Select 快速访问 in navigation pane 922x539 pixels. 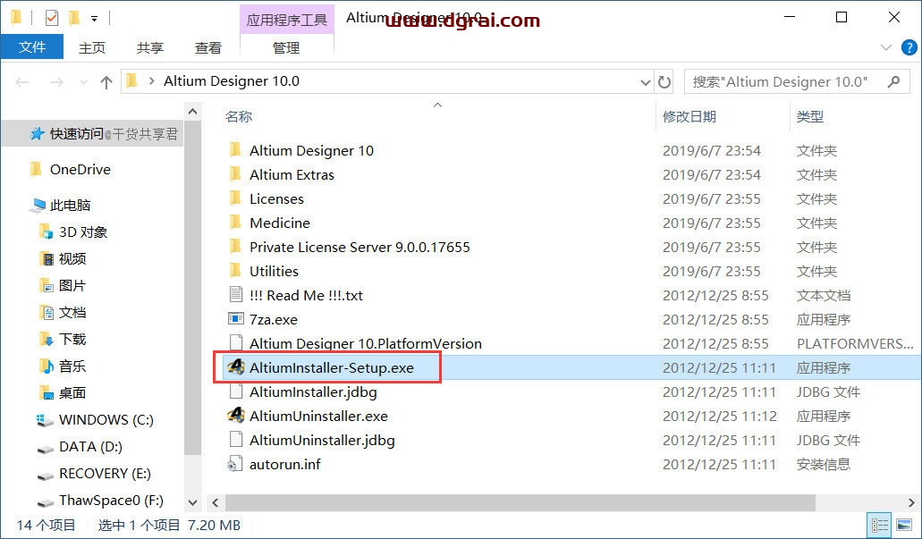tap(76, 134)
